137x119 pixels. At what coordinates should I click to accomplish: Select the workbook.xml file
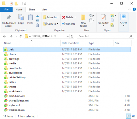coord(67,110)
